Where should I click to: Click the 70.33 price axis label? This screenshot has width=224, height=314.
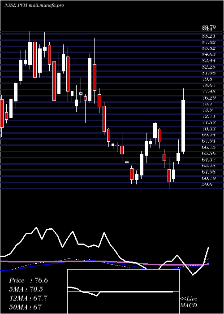coord(208,129)
